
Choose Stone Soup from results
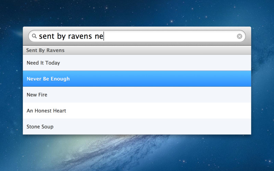(137, 127)
